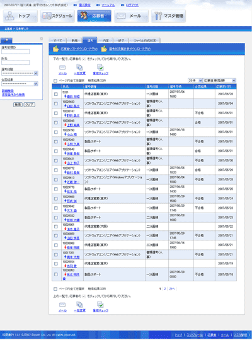
Task: Click the 選考管理ID input field
Action: click(x=16, y=52)
